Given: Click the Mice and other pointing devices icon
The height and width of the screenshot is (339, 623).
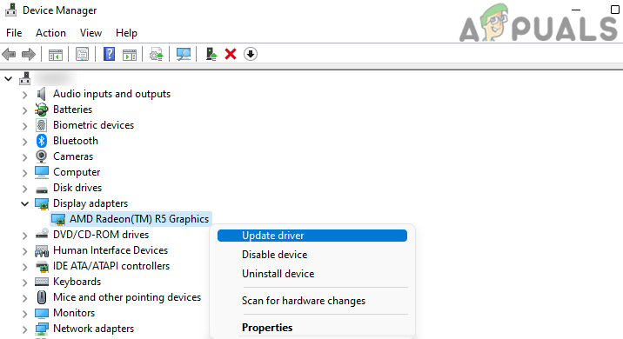Looking at the screenshot, I should pos(41,297).
